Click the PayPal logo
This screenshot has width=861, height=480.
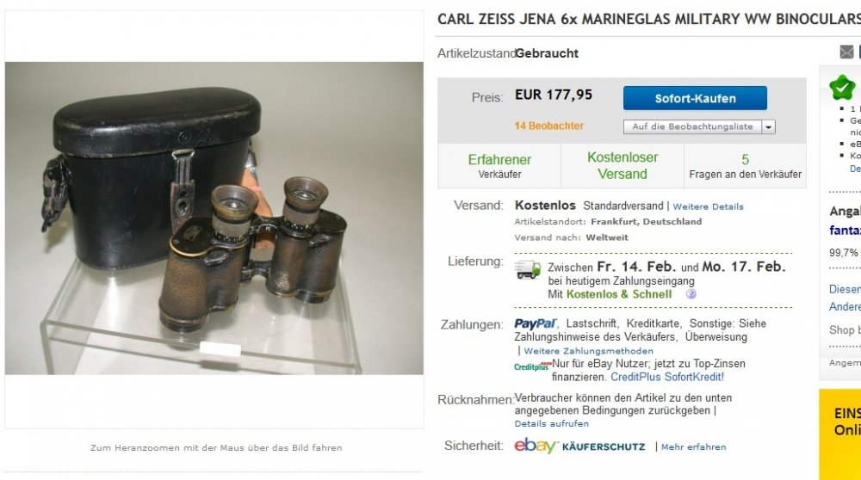(535, 323)
